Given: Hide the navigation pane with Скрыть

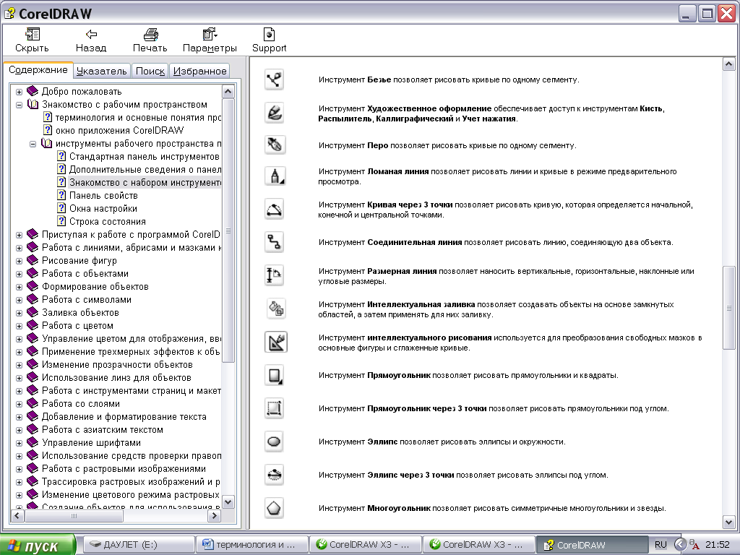Looking at the screenshot, I should click(x=32, y=40).
